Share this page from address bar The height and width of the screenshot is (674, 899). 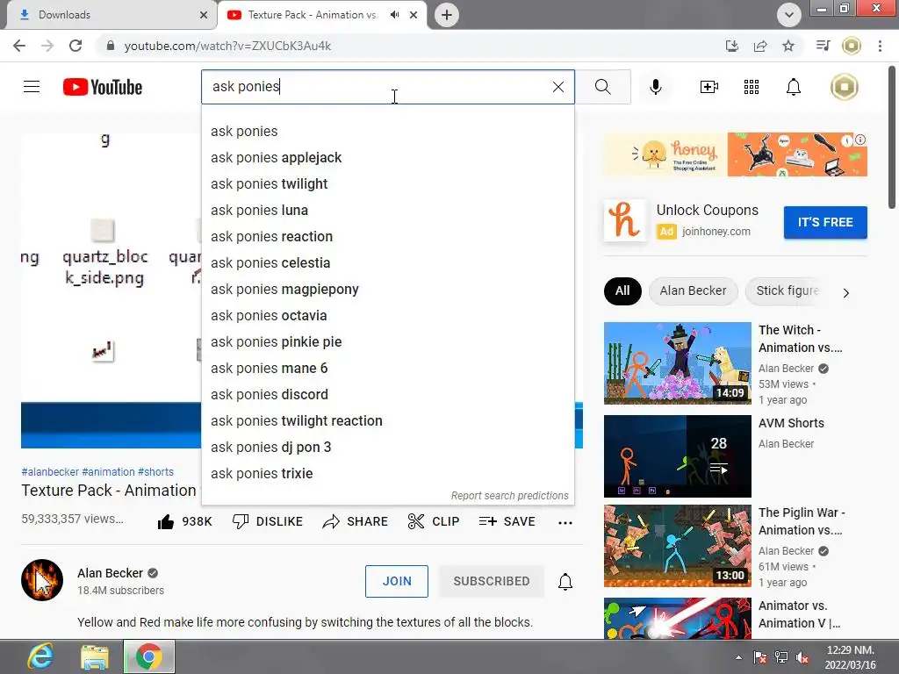coord(760,46)
